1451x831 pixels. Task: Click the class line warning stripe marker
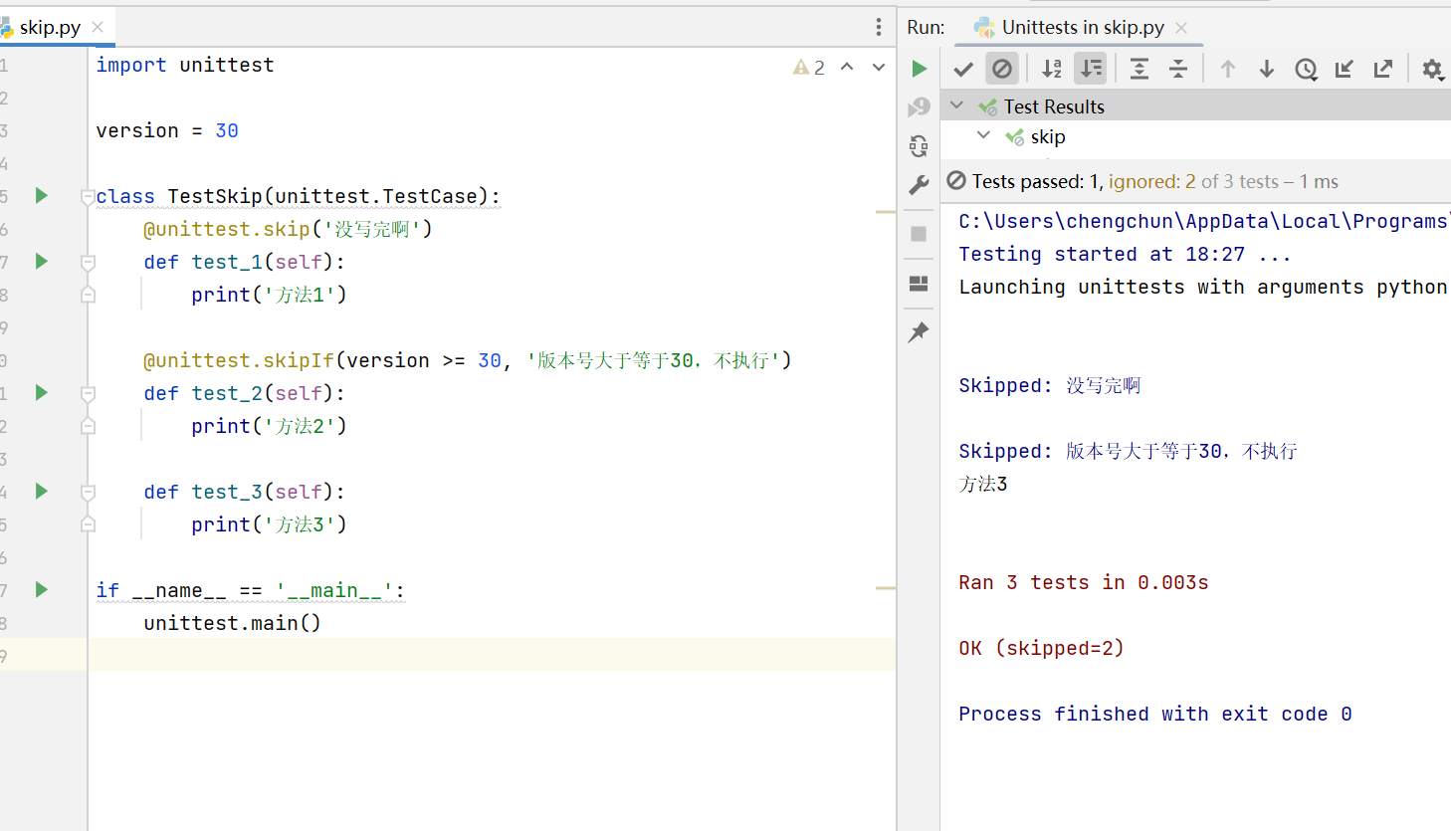886,212
